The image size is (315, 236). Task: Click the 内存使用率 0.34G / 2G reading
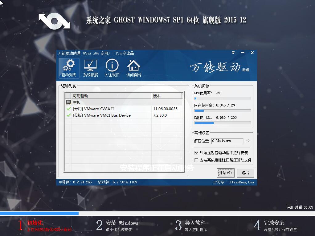point(214,105)
